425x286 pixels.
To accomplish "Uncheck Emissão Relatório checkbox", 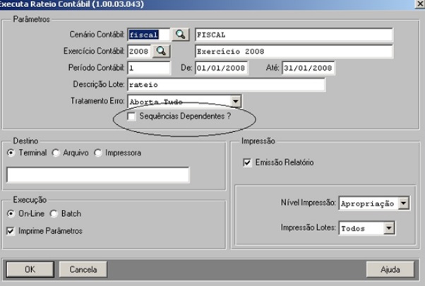I will click(x=247, y=162).
